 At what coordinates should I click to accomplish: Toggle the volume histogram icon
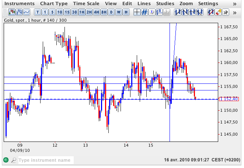tap(166, 12)
